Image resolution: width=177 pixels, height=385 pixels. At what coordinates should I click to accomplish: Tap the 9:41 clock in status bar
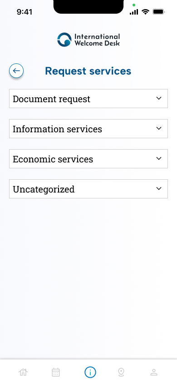point(25,12)
